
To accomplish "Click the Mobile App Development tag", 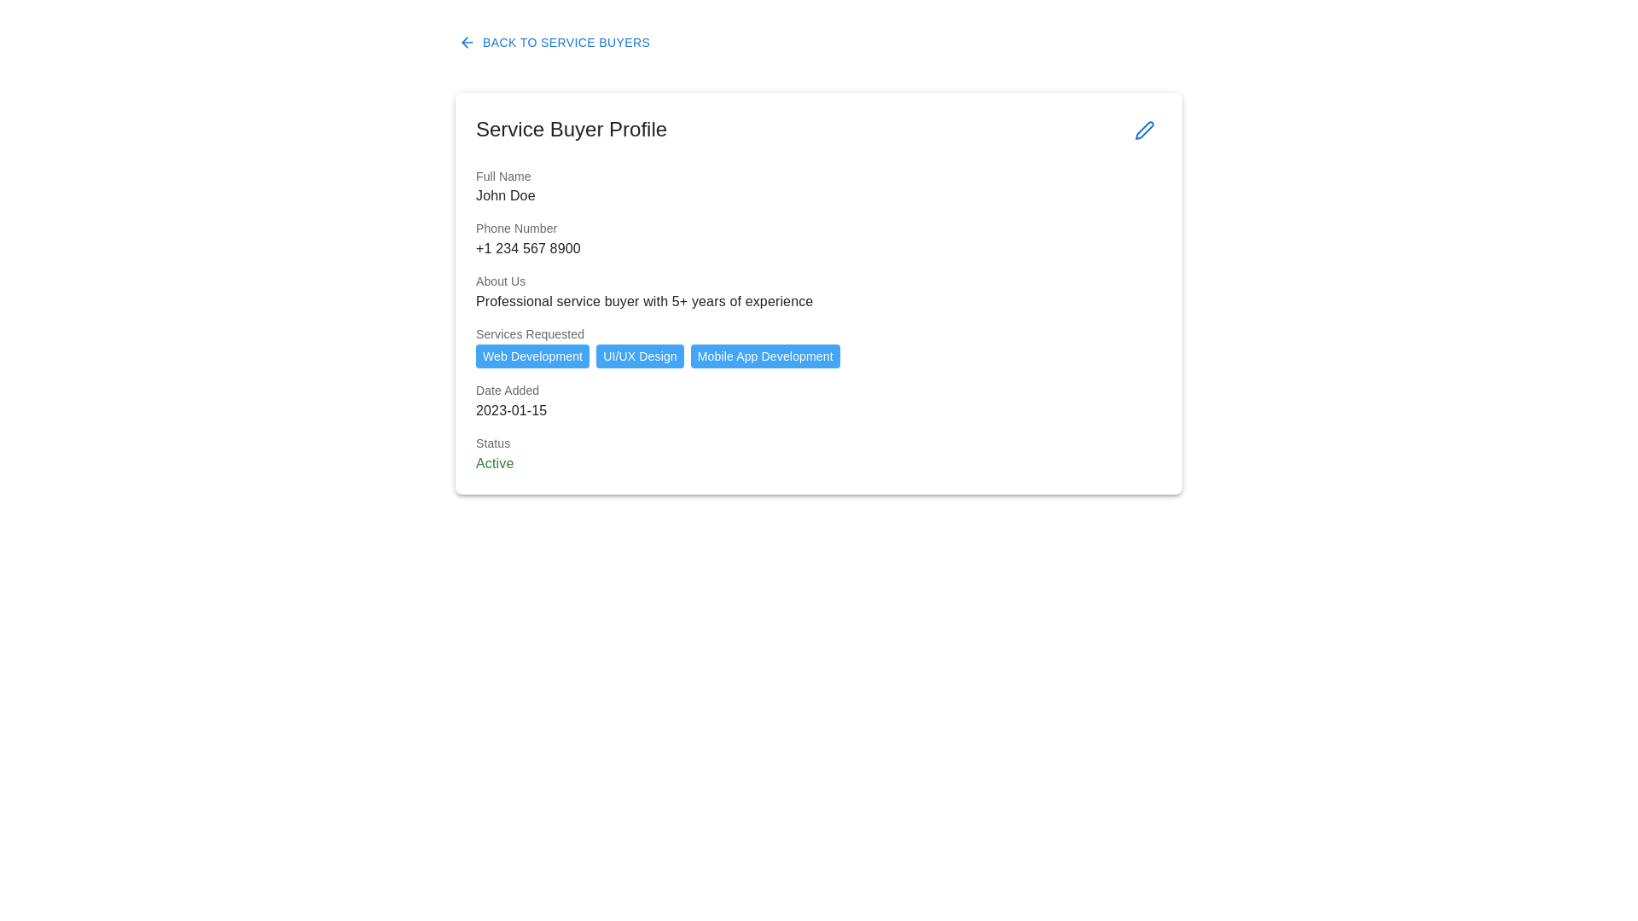I will click(764, 356).
